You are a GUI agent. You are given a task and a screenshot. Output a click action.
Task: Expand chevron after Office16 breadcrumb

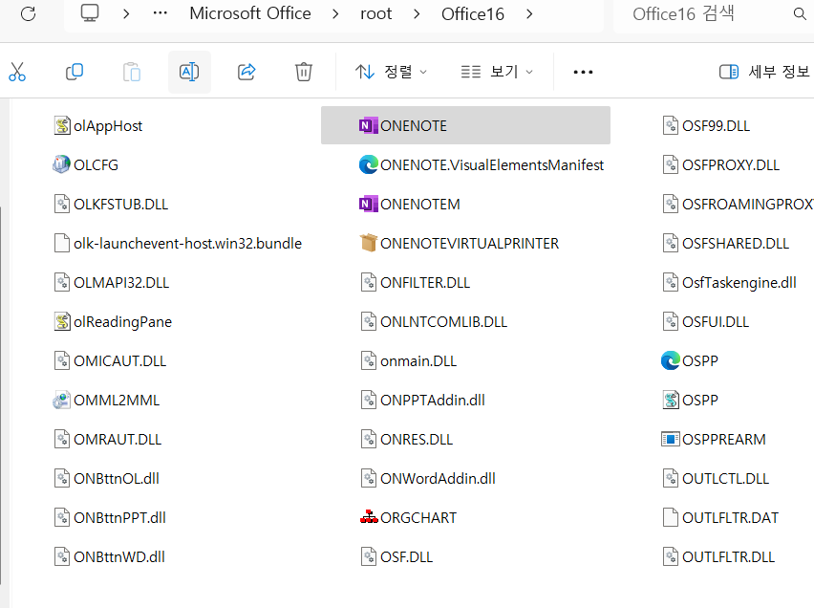[529, 14]
